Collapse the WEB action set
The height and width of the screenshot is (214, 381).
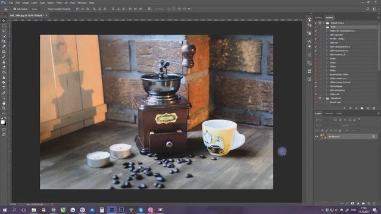click(324, 27)
